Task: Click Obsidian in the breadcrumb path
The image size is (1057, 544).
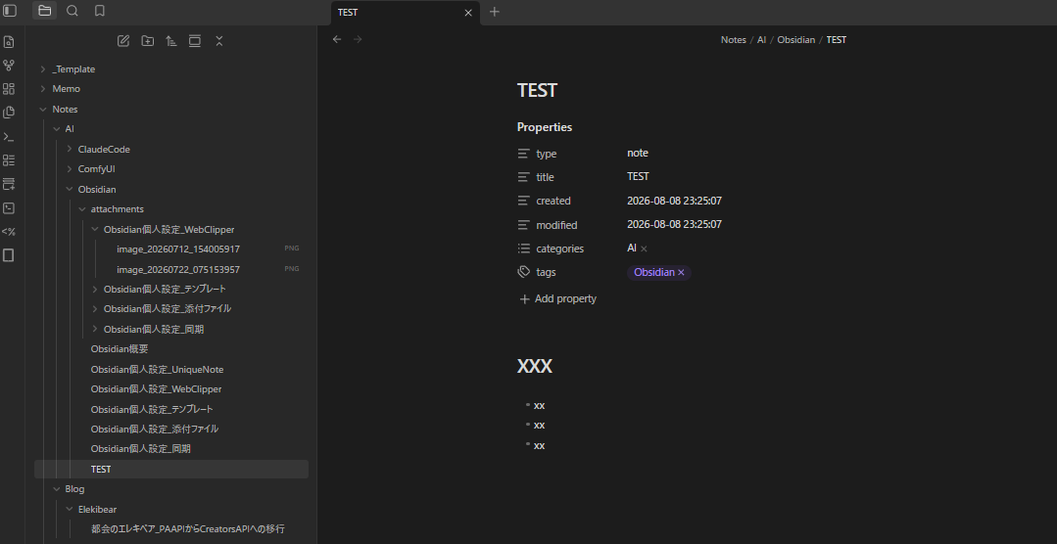Action: point(796,40)
